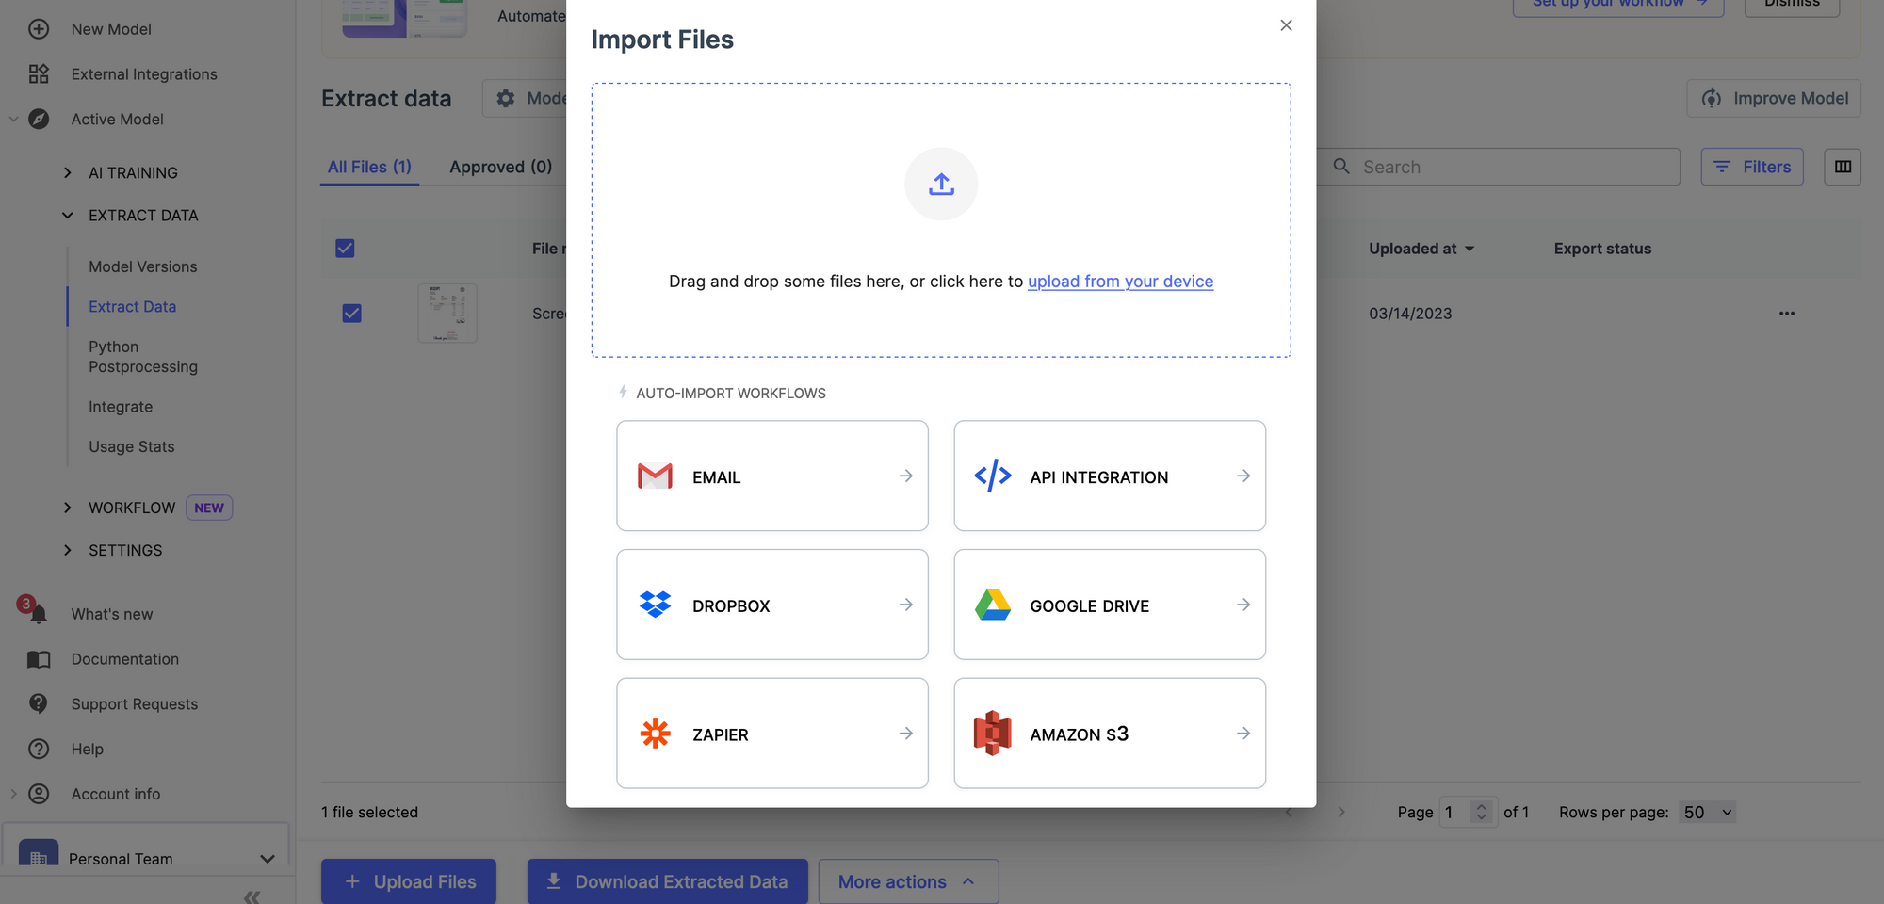The width and height of the screenshot is (1884, 904).
Task: Close the Import Files dialog
Action: (x=1286, y=25)
